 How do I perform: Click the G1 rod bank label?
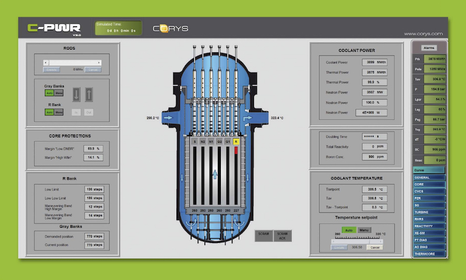click(x=228, y=141)
